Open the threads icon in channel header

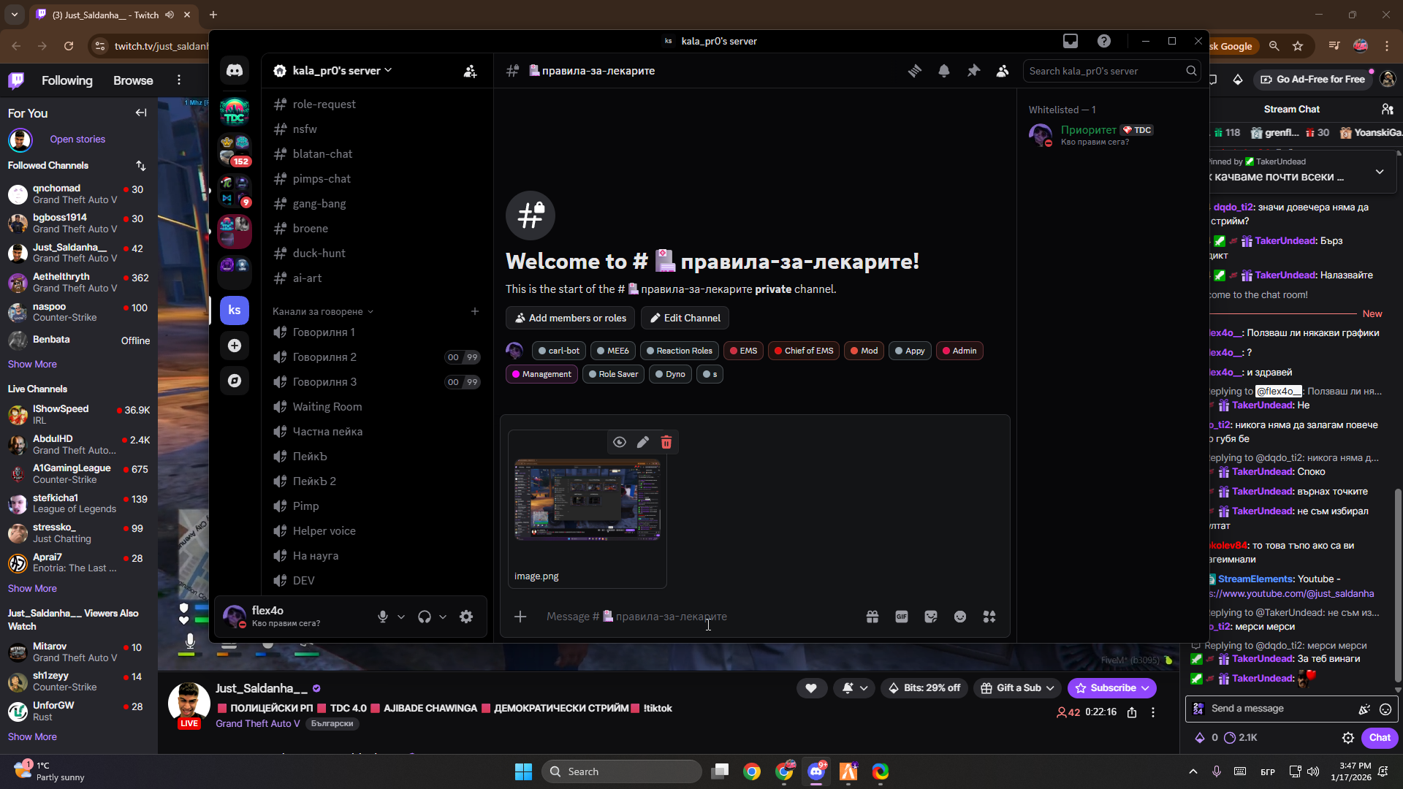pos(915,71)
